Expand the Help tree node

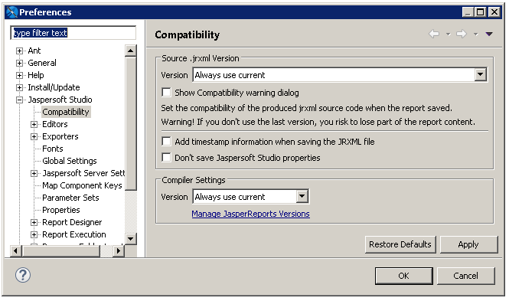tap(19, 75)
